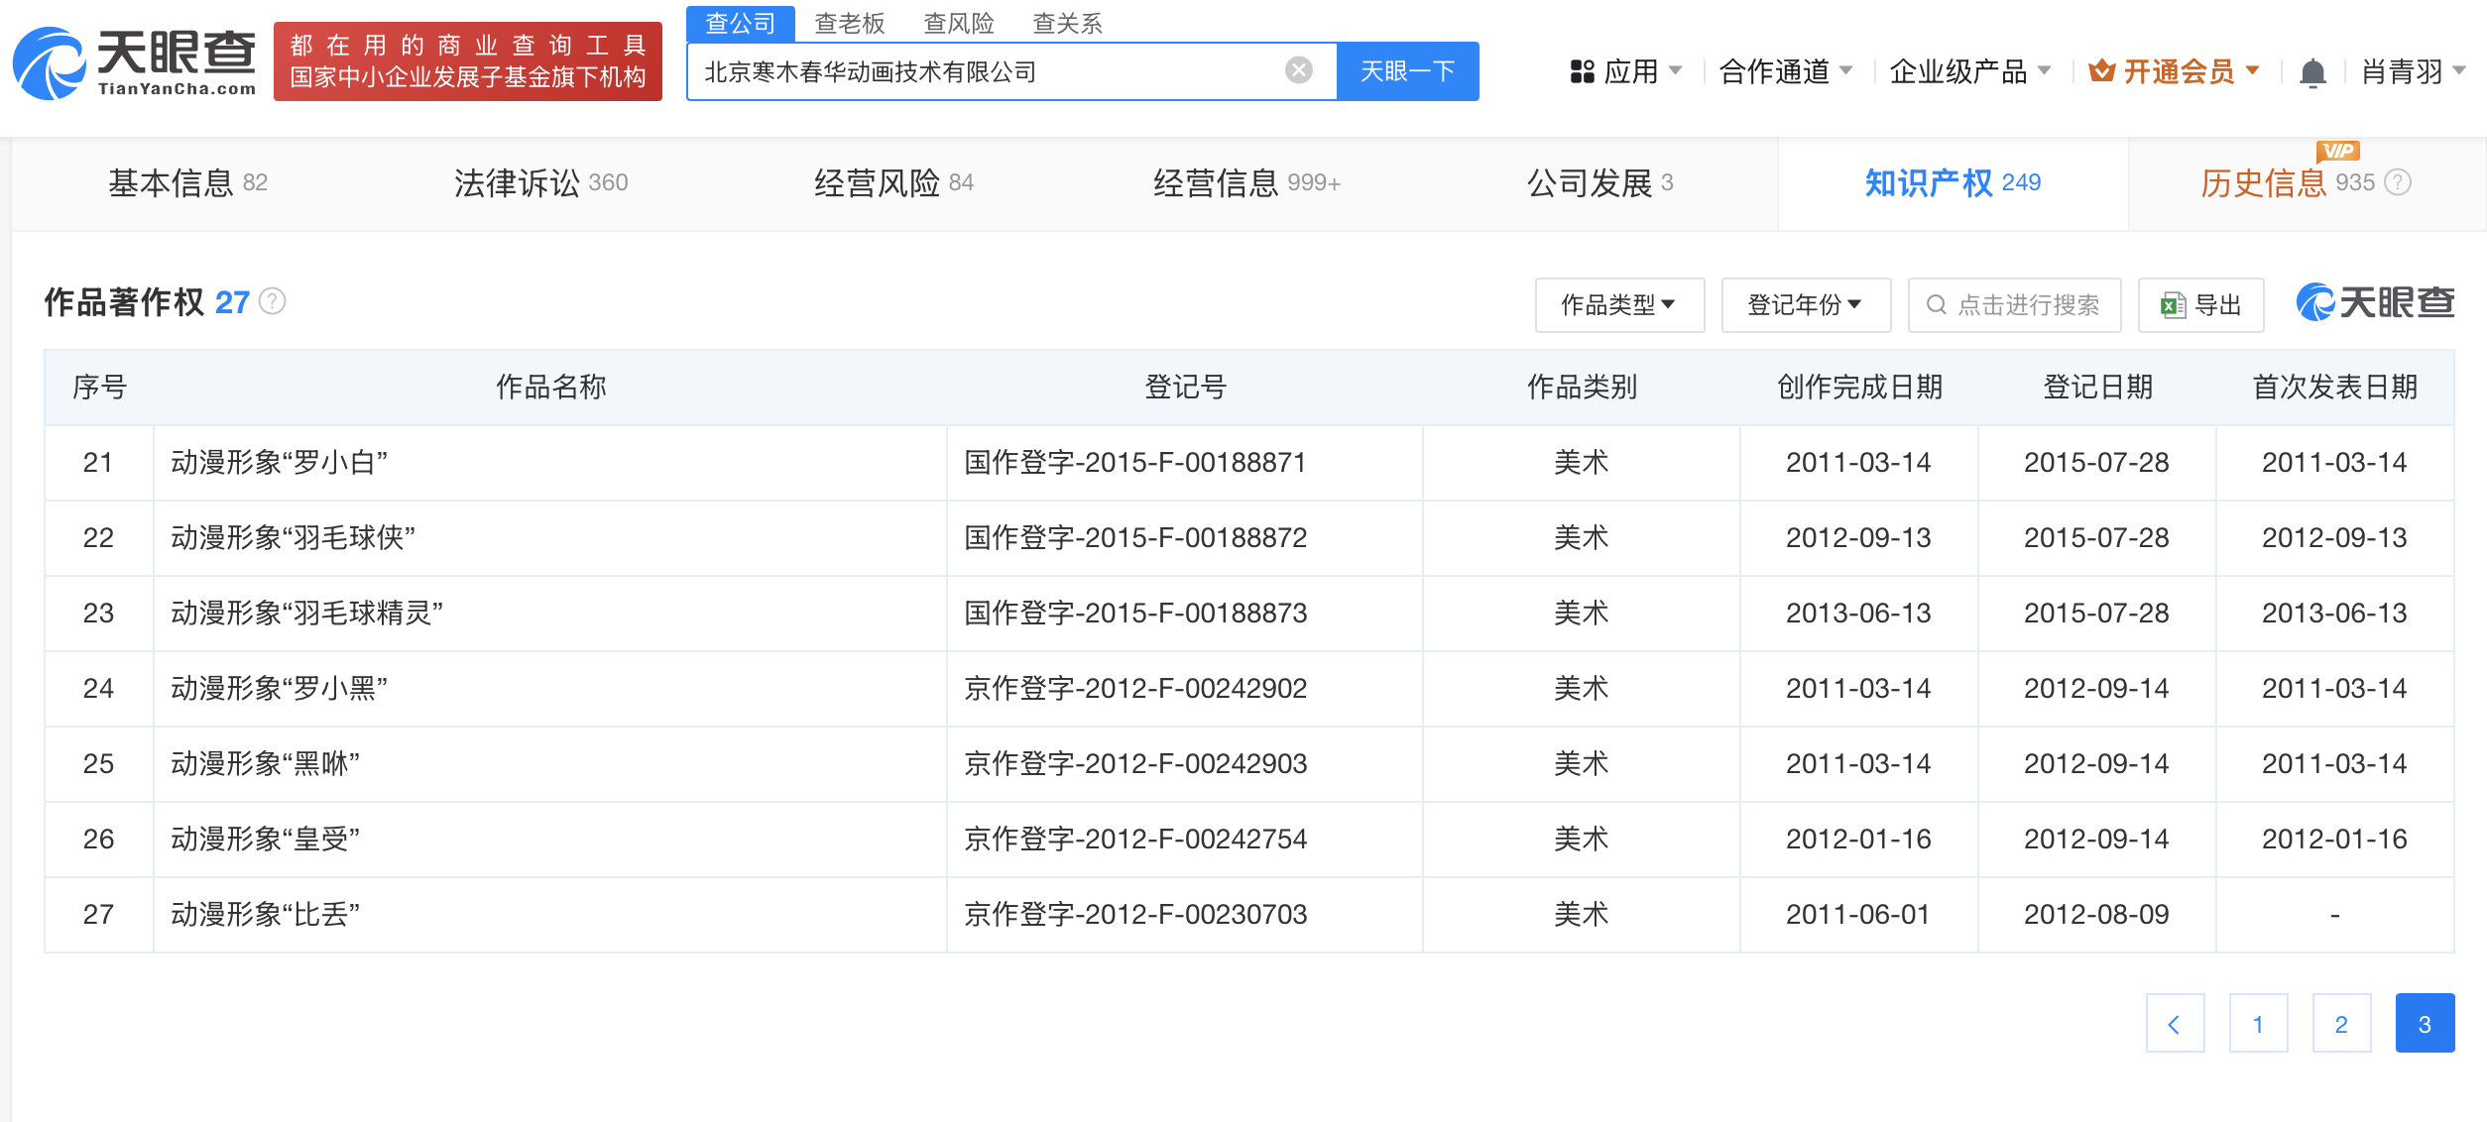Go to page 1
The height and width of the screenshot is (1122, 2487).
point(2258,1023)
